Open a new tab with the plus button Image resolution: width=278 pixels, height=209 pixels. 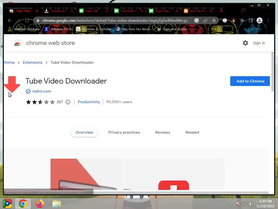pyautogui.click(x=222, y=11)
